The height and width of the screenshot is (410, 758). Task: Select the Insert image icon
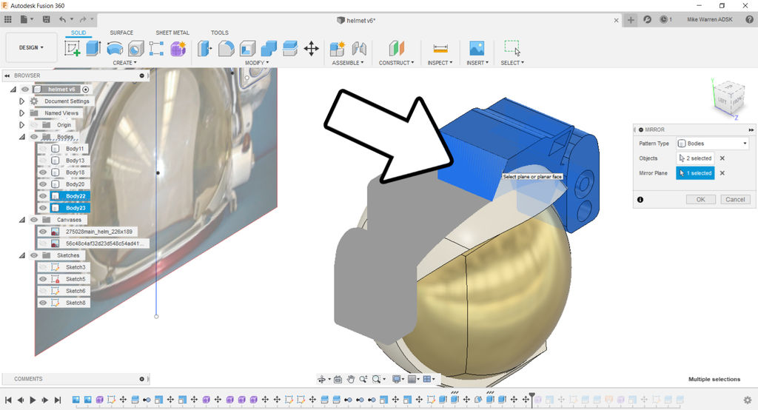pyautogui.click(x=477, y=48)
